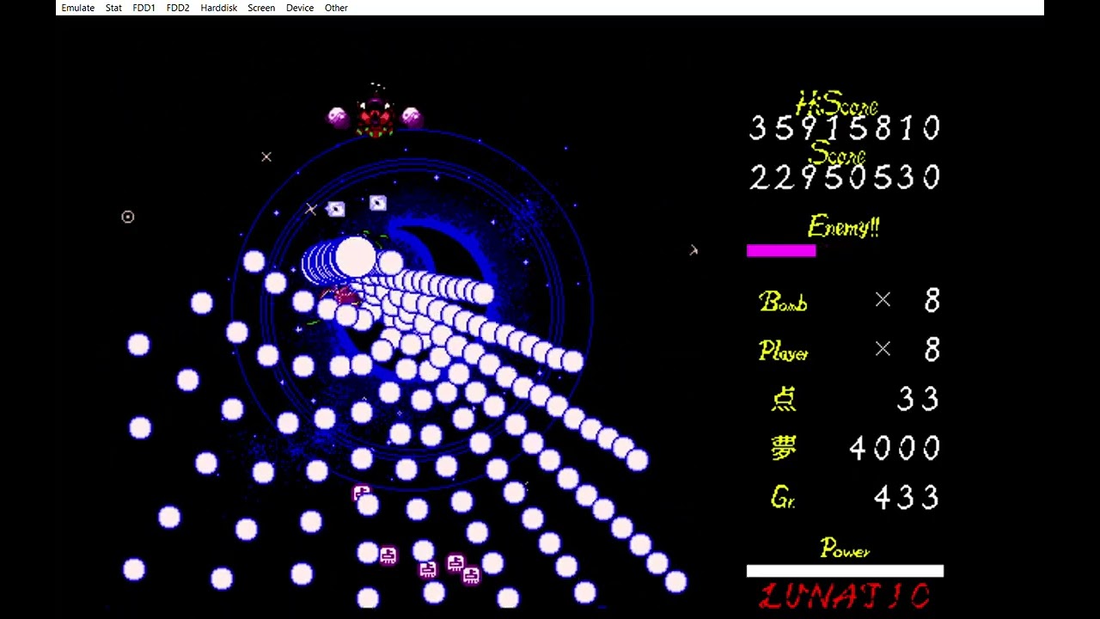Click the Bomb label
1100x619 pixels.
click(783, 301)
